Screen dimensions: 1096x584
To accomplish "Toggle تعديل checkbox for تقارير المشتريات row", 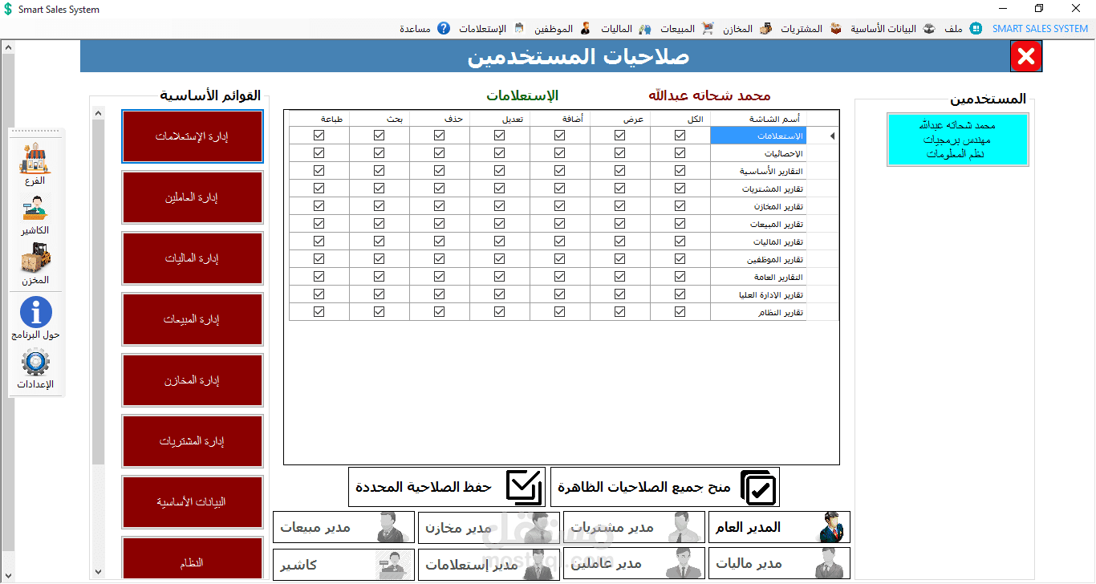I will (x=499, y=189).
